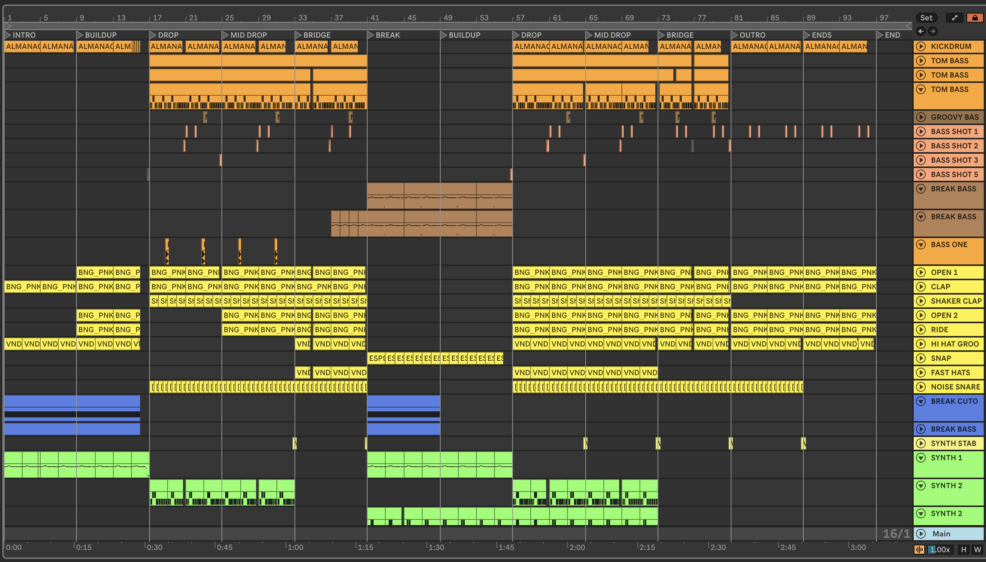Select the SYNTH 1 track name
The height and width of the screenshot is (562, 986).
pyautogui.click(x=946, y=458)
